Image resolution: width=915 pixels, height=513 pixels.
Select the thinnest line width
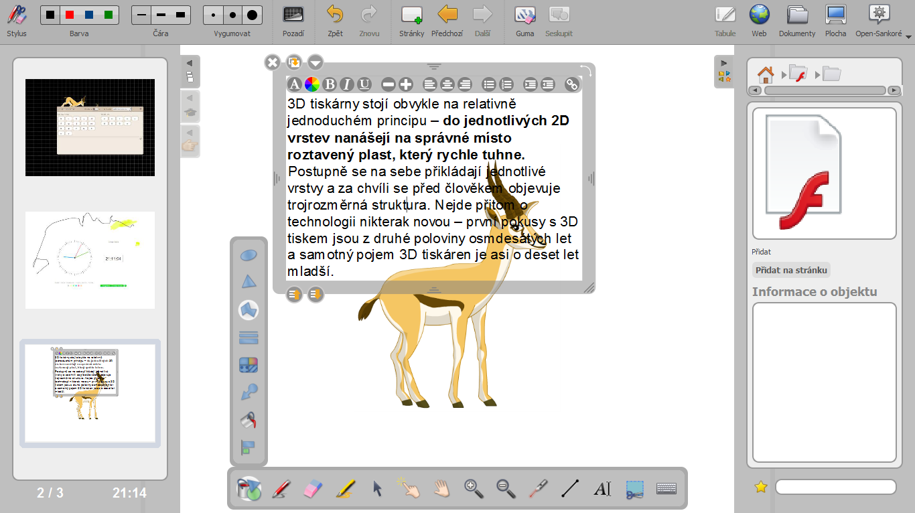click(142, 15)
